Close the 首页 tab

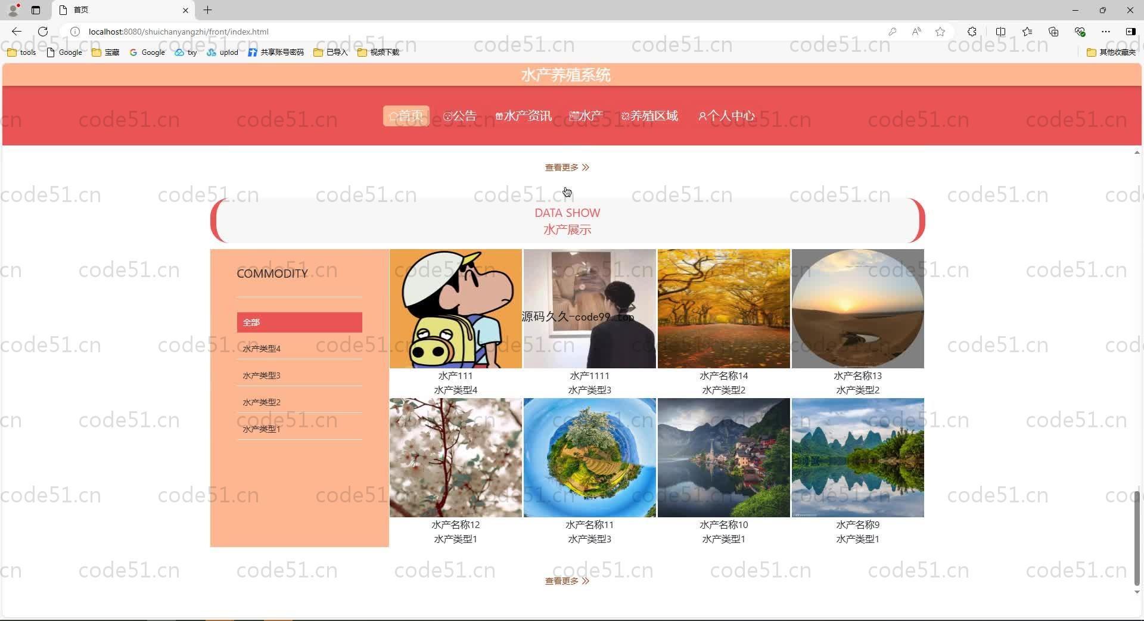[185, 10]
